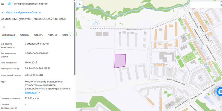
Task: Expand address using chevron beside Развернуть
Action: coord(39,93)
